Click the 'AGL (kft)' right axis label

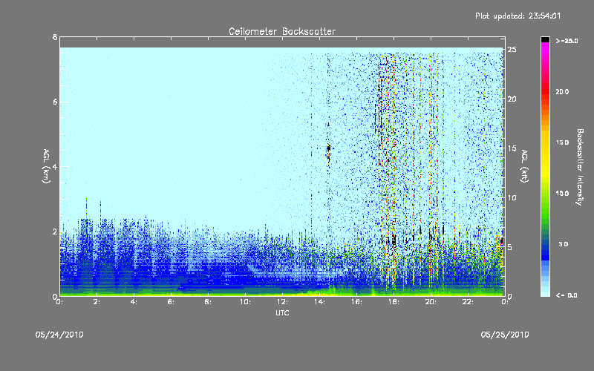click(524, 166)
